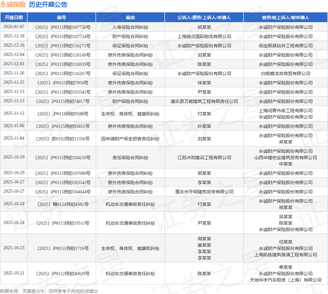Image resolution: width=328 pixels, height=294 pixels.
Task: Click the date 2025-12-04
Action: [x=14, y=54]
